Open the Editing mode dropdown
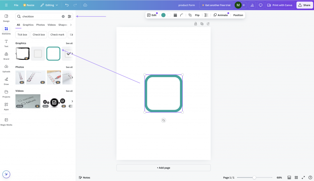The height and width of the screenshot is (181, 314). [x=49, y=5]
